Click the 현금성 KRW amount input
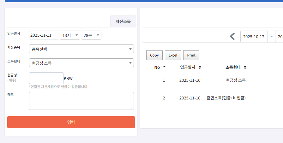The width and height of the screenshot is (283, 143). point(46,78)
